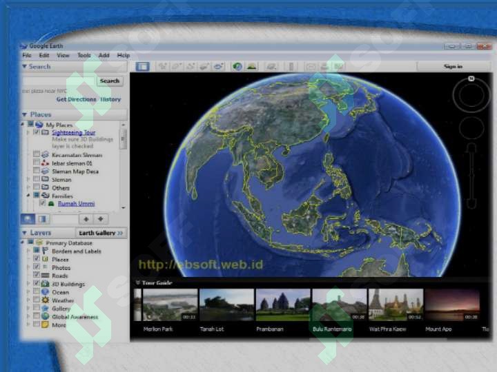Click the search places panel button below Places

coord(28,218)
